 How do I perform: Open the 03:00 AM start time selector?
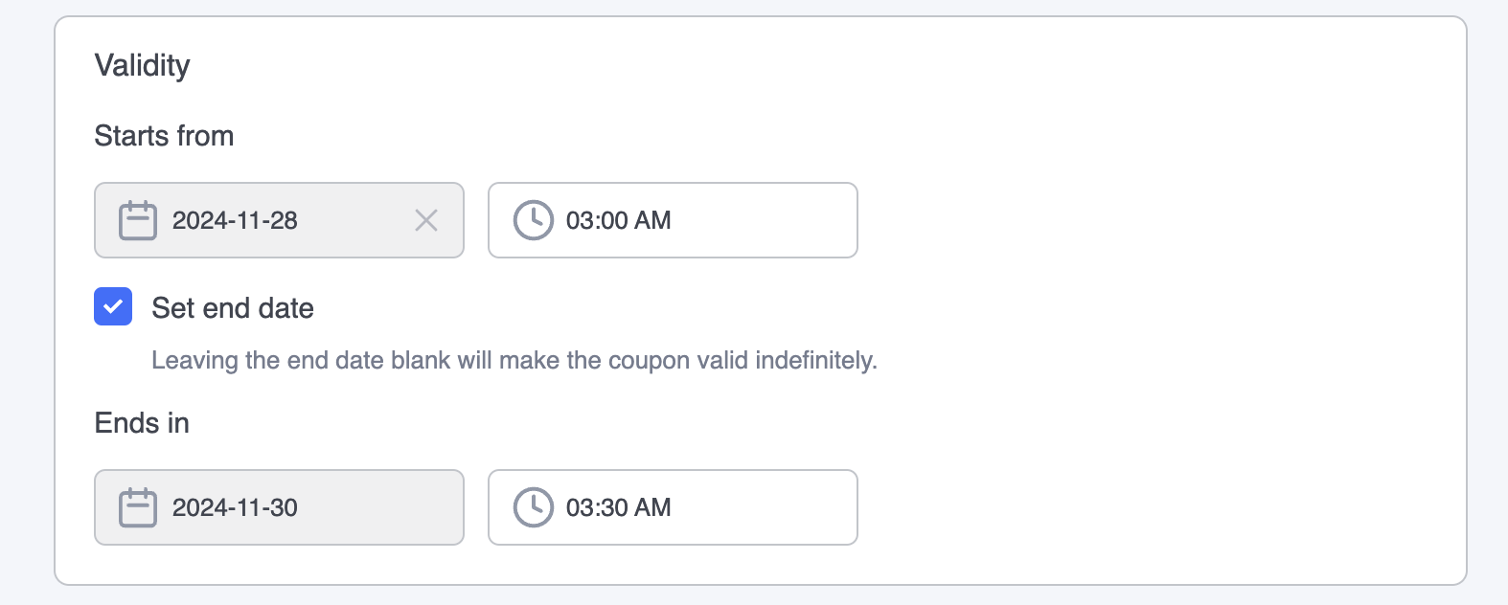tap(673, 220)
